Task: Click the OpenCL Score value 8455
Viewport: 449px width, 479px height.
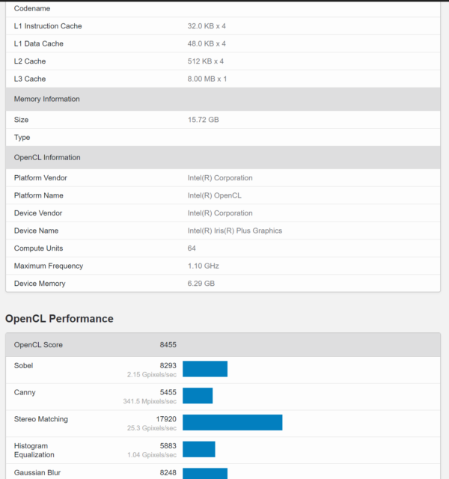Action: (168, 345)
